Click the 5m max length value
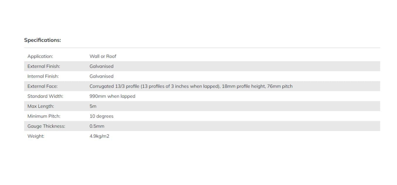This screenshot has height=185, width=397. [x=93, y=106]
